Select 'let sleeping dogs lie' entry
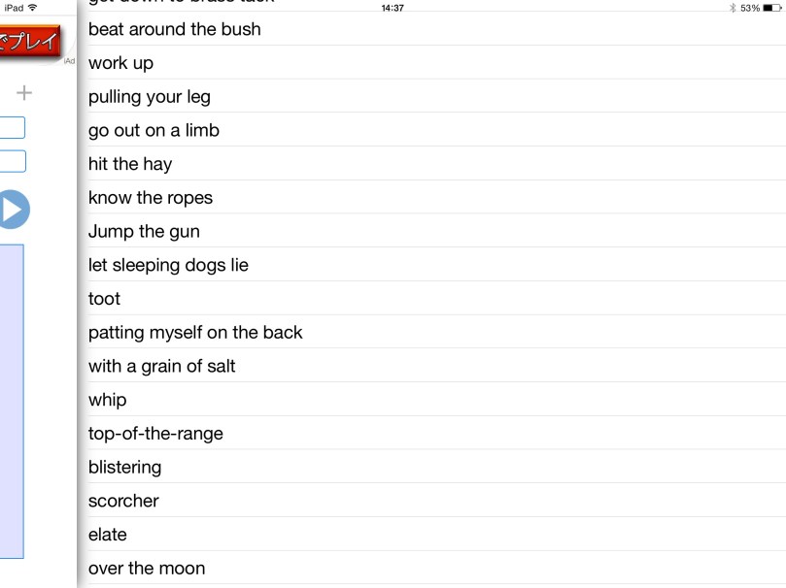This screenshot has width=786, height=588. coord(168,265)
